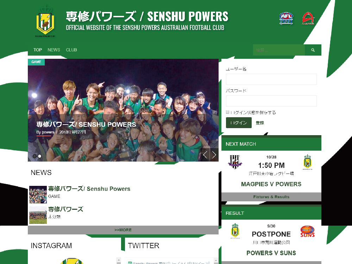Open Fixtures & Results link
Screen dimensions: 352x264
pos(271,197)
